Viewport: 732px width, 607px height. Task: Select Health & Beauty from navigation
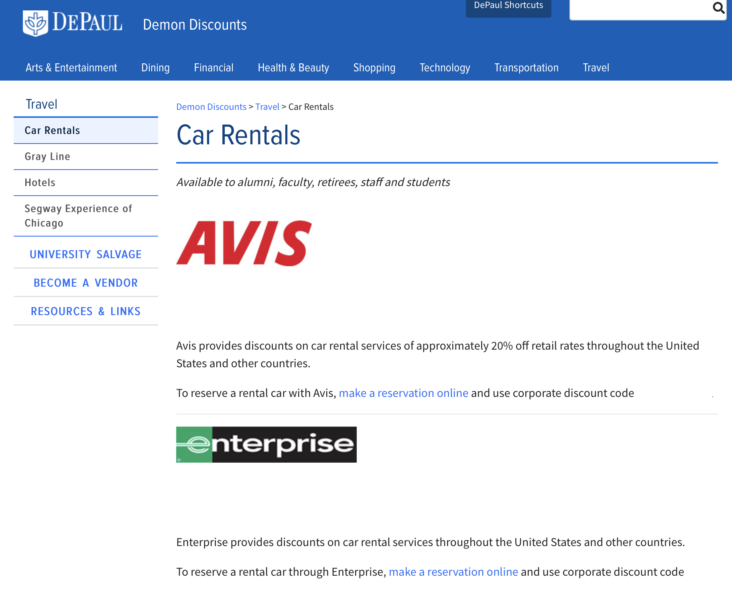293,67
